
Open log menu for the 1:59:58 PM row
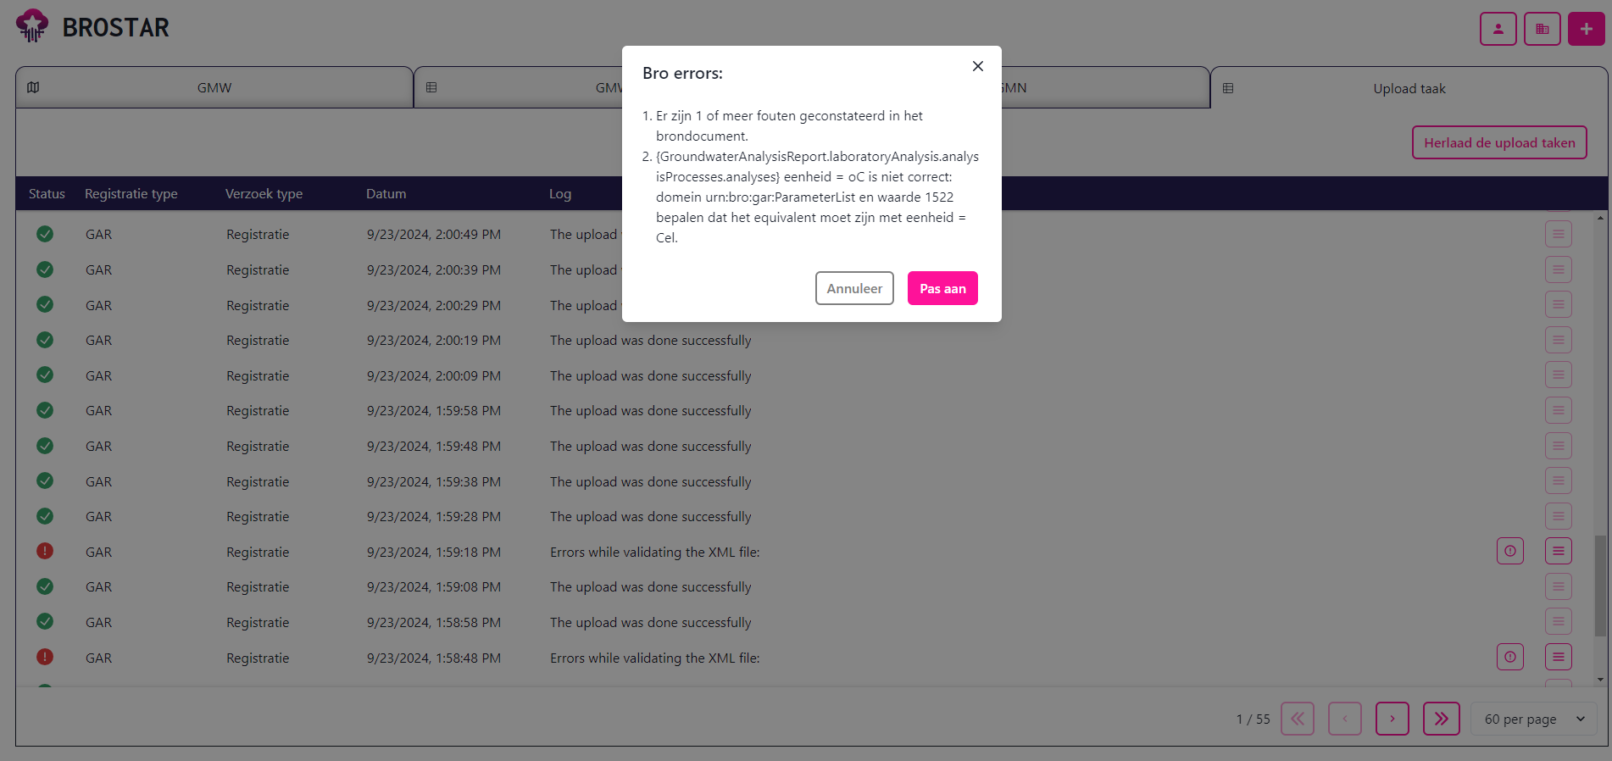click(x=1559, y=410)
